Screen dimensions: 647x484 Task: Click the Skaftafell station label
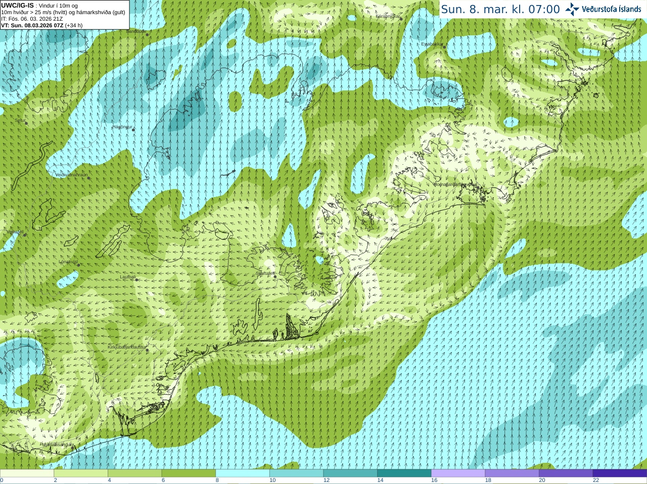[264, 273]
